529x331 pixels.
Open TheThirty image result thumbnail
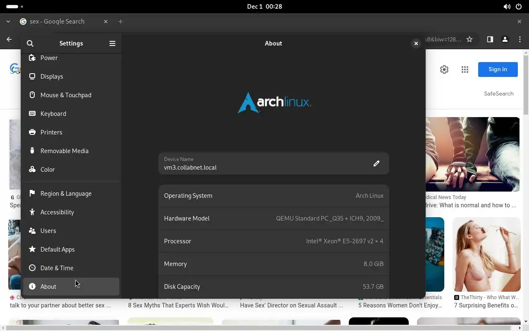pos(486,254)
